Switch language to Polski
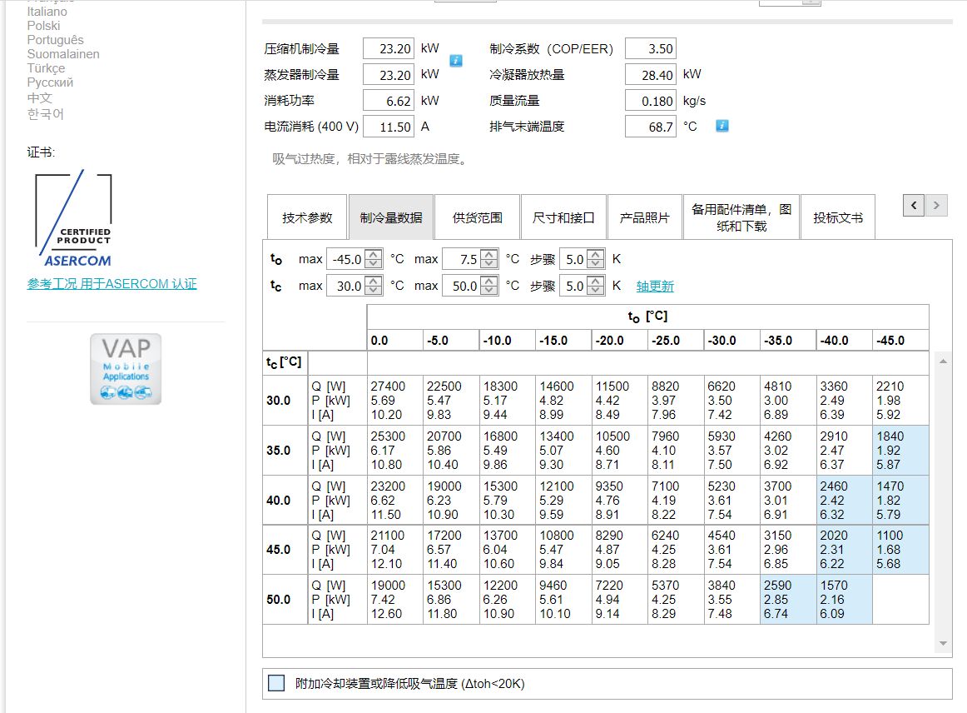 pyautogui.click(x=43, y=26)
